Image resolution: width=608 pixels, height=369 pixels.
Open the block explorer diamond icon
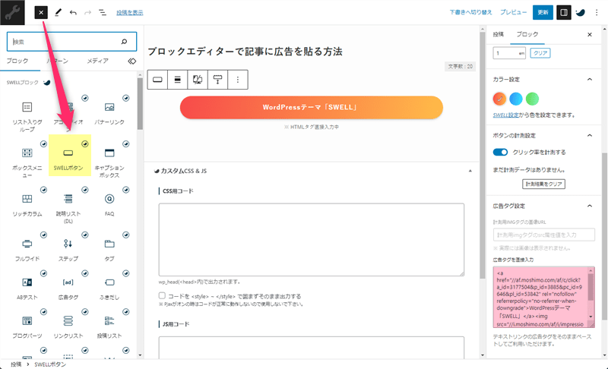tap(131, 61)
